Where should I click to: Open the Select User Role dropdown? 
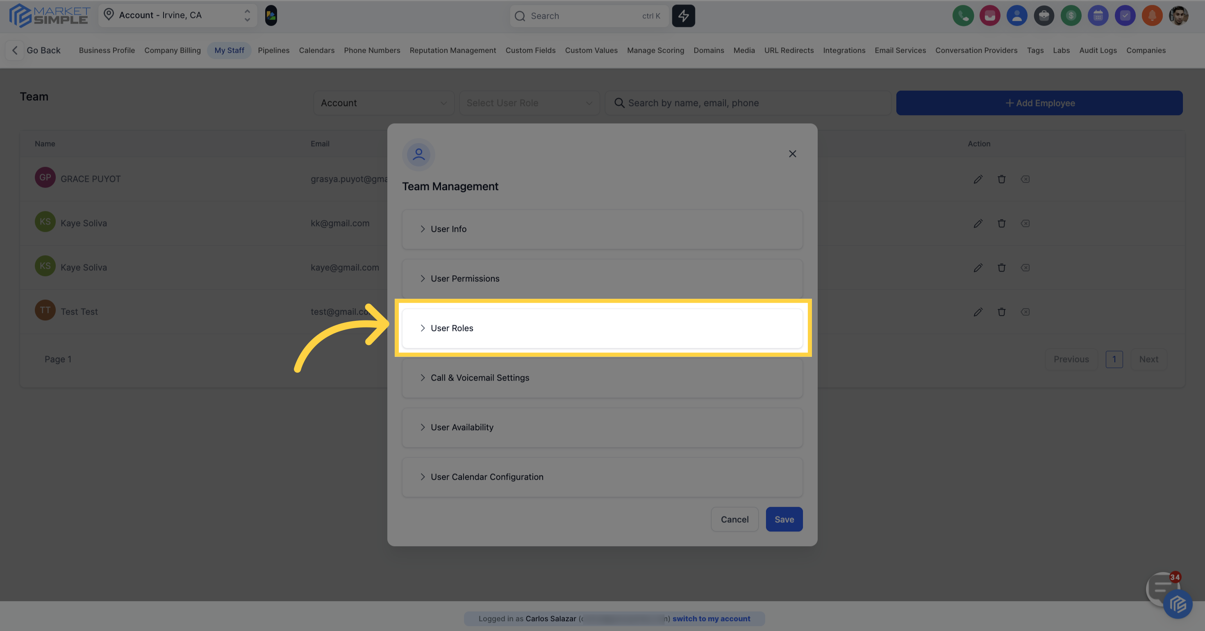[x=529, y=102]
